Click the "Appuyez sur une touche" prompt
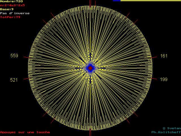The height and width of the screenshot is (136, 181). (25, 132)
